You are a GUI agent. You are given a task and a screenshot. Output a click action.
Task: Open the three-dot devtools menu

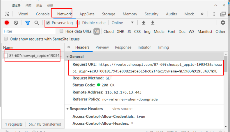click(214, 14)
